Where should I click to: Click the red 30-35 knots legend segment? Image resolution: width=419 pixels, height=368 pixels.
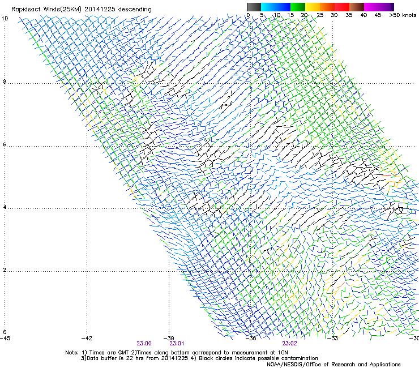(x=342, y=7)
